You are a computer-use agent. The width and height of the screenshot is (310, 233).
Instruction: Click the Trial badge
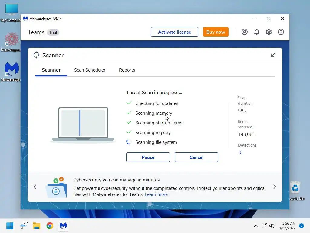(x=53, y=32)
